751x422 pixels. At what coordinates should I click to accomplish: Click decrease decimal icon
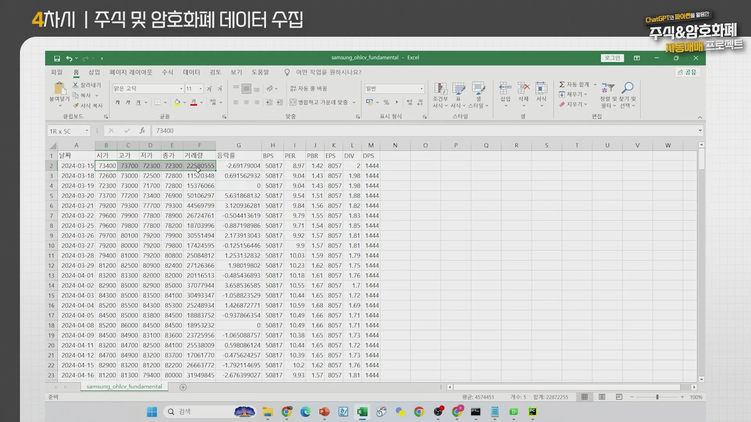coord(420,102)
